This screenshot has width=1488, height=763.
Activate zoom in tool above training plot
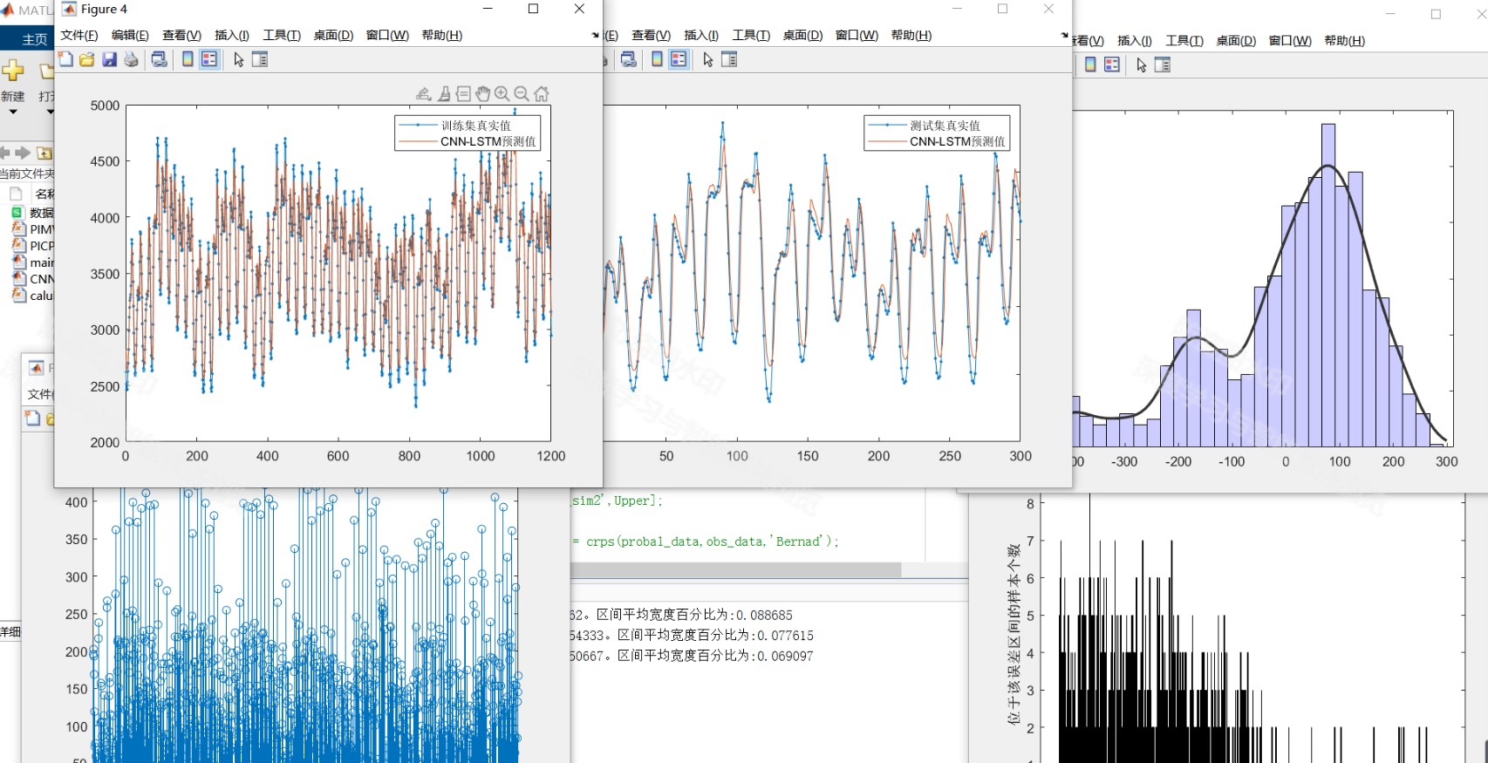pos(502,94)
